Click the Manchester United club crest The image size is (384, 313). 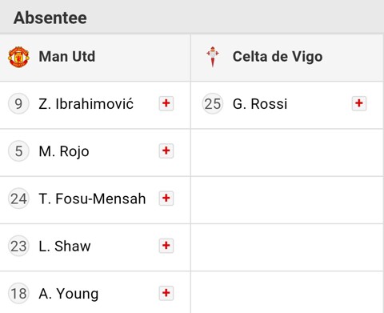tap(18, 57)
